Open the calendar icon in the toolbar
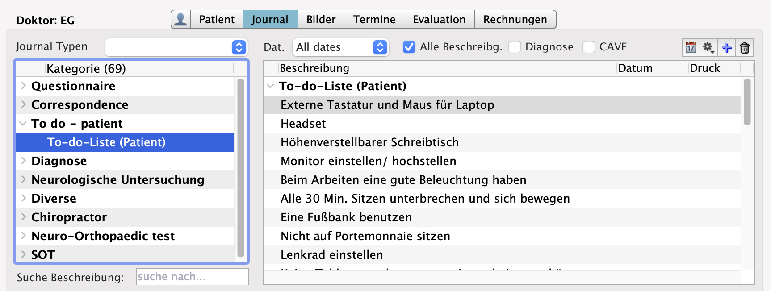 [691, 47]
